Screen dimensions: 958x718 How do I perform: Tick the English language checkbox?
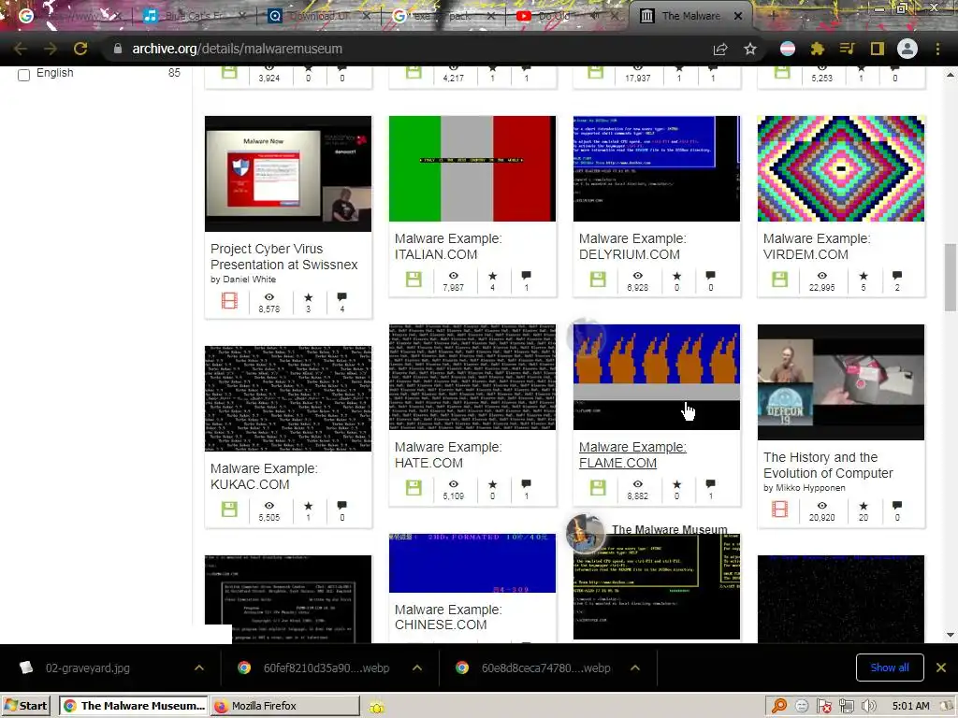coord(23,75)
